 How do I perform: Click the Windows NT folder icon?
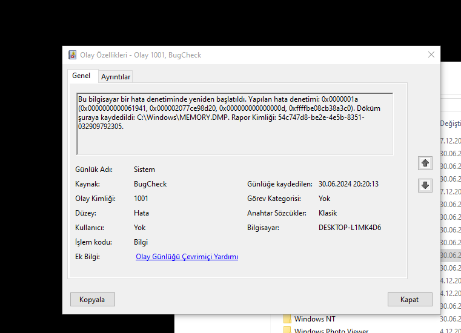tap(288, 319)
